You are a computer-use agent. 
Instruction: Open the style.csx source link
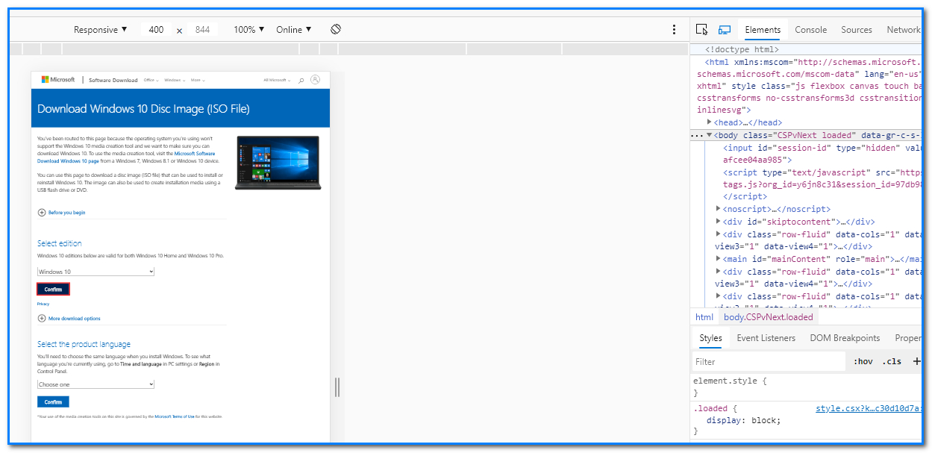[x=869, y=408]
